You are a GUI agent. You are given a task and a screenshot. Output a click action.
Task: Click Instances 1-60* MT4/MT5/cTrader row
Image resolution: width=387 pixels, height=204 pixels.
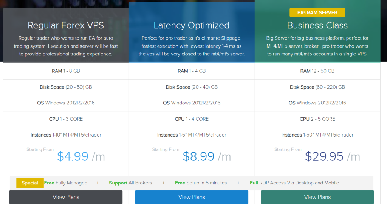(x=317, y=135)
